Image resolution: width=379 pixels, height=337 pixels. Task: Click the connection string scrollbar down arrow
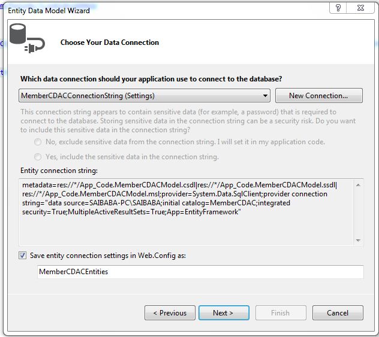pyautogui.click(x=359, y=240)
